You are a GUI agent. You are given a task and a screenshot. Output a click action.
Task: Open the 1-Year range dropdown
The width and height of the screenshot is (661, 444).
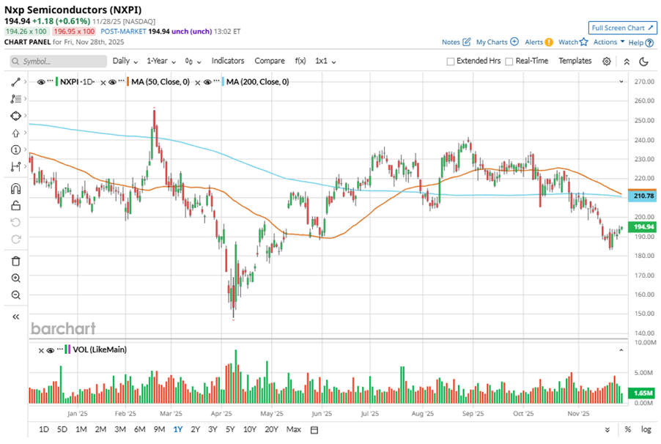coord(161,61)
